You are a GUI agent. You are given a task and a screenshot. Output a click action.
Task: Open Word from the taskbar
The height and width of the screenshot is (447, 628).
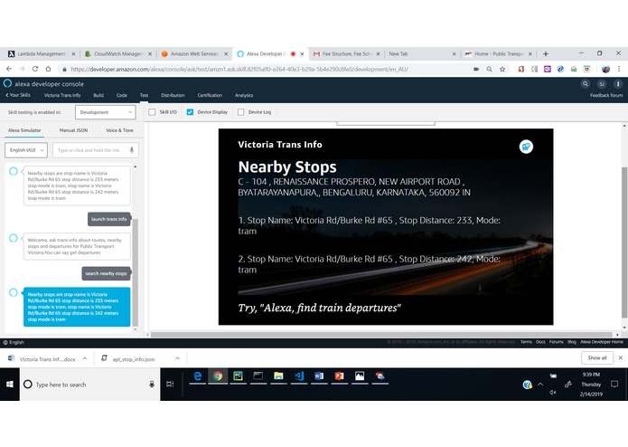click(x=319, y=376)
